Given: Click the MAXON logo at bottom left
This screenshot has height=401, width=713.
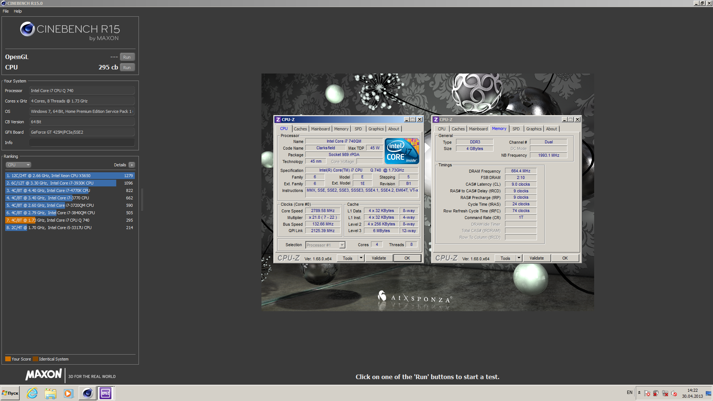Looking at the screenshot, I should [x=43, y=375].
